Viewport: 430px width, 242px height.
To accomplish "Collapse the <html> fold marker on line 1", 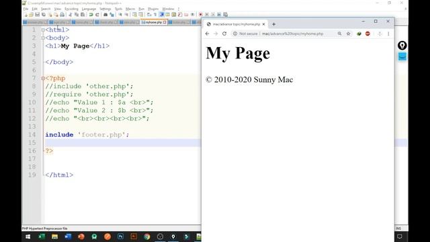I will point(43,30).
